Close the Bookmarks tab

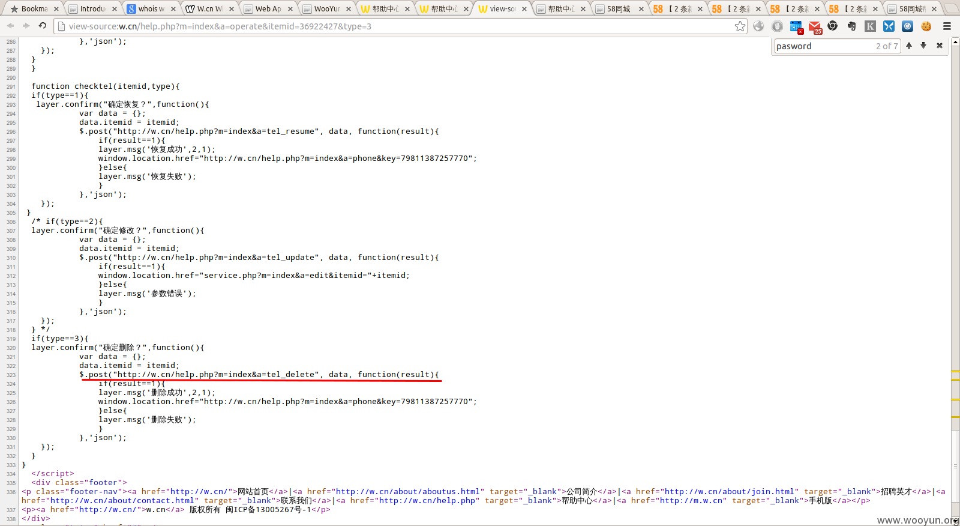56,9
